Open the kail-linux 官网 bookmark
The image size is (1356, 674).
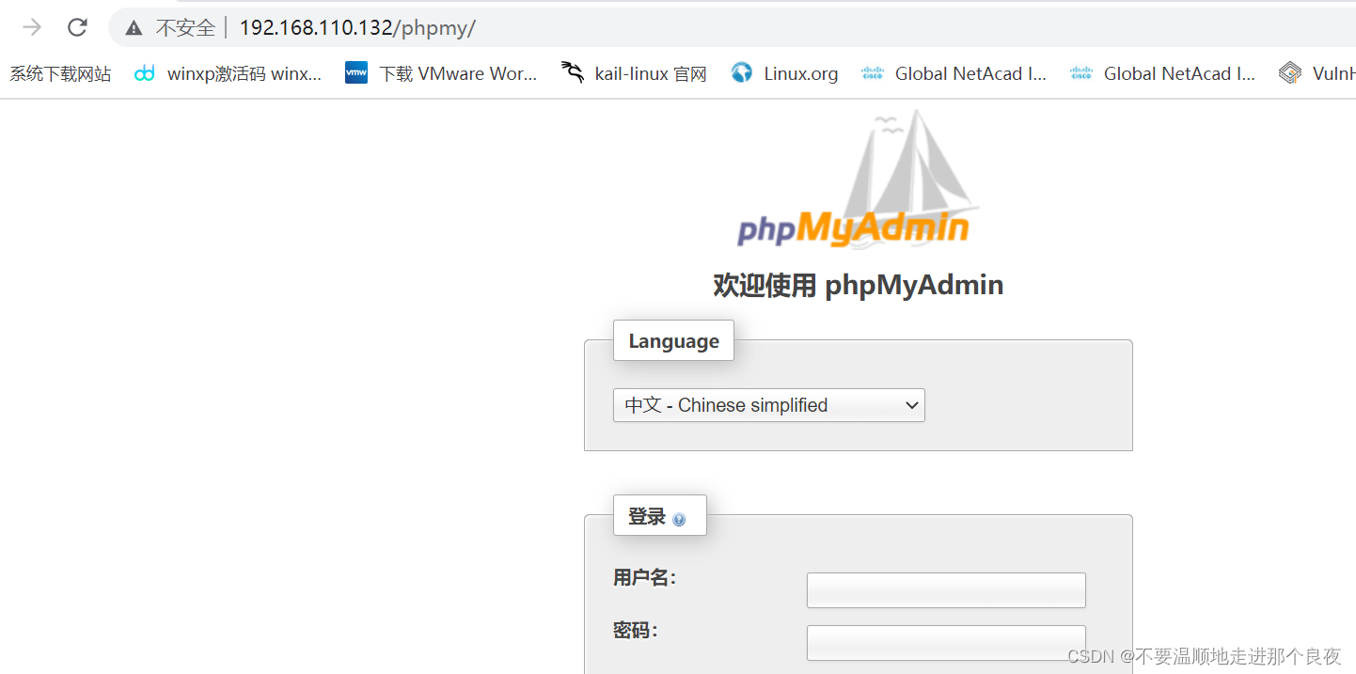tap(634, 73)
